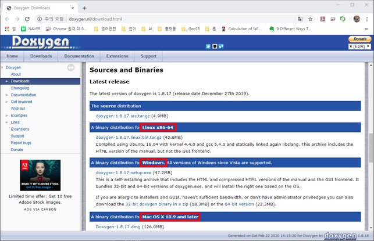Select Changelog in the sidebar tree
Screen dimensions: 374x241
(x=20, y=88)
